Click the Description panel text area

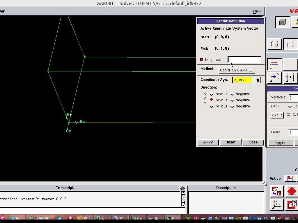pos(226,202)
